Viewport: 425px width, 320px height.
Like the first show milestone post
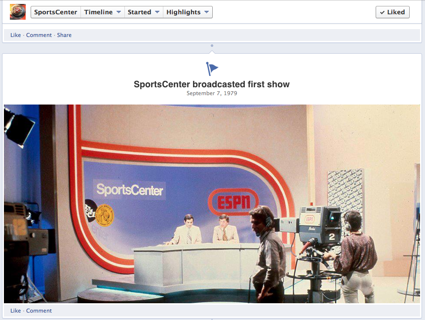click(15, 311)
